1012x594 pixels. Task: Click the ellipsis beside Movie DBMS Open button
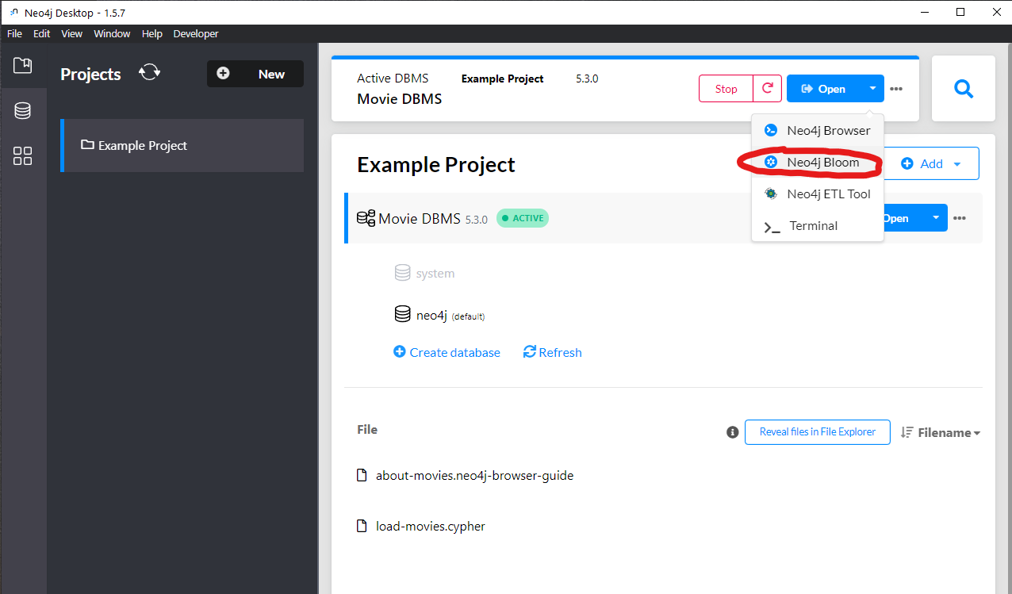click(x=960, y=218)
